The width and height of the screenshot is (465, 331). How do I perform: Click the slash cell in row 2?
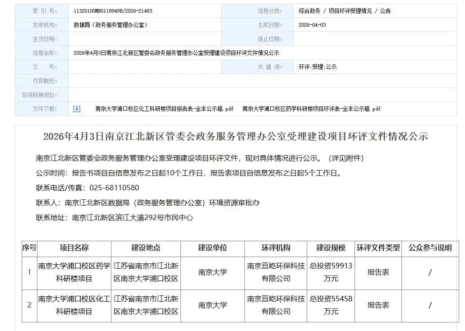(430, 305)
